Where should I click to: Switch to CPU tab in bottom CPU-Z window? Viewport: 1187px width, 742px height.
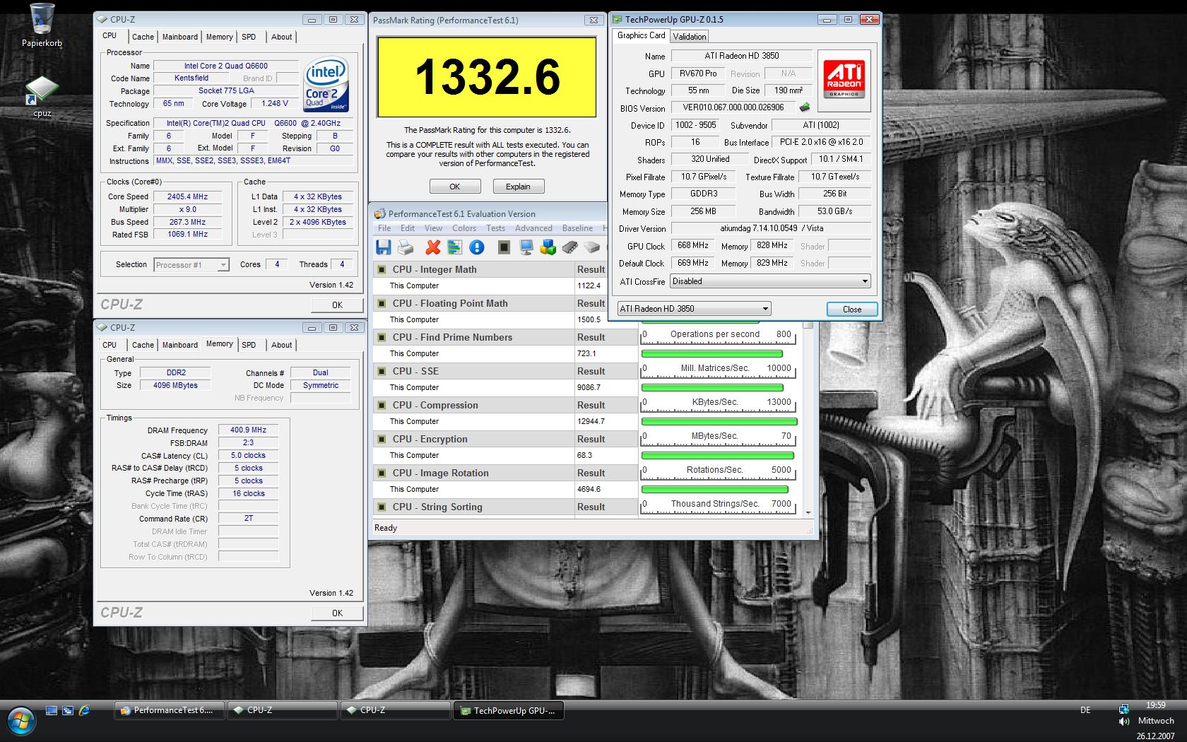(x=110, y=345)
